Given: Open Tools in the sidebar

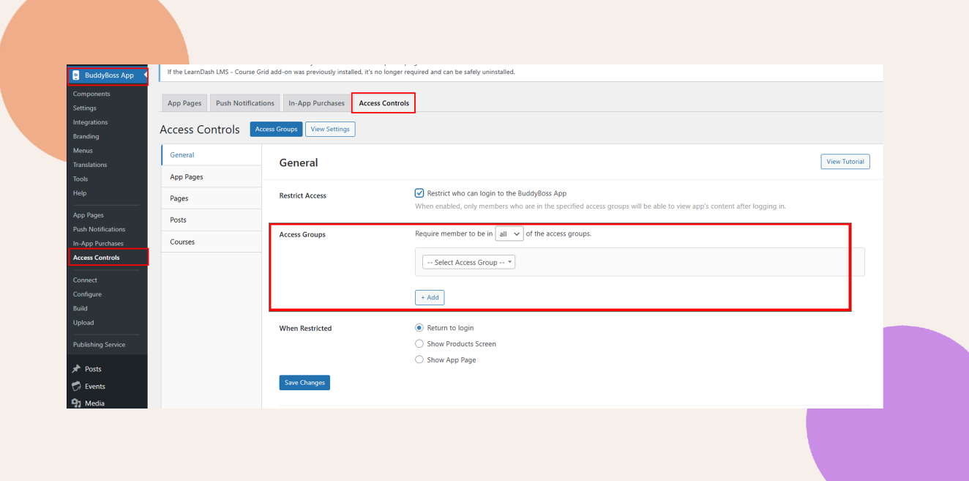Looking at the screenshot, I should coord(81,179).
